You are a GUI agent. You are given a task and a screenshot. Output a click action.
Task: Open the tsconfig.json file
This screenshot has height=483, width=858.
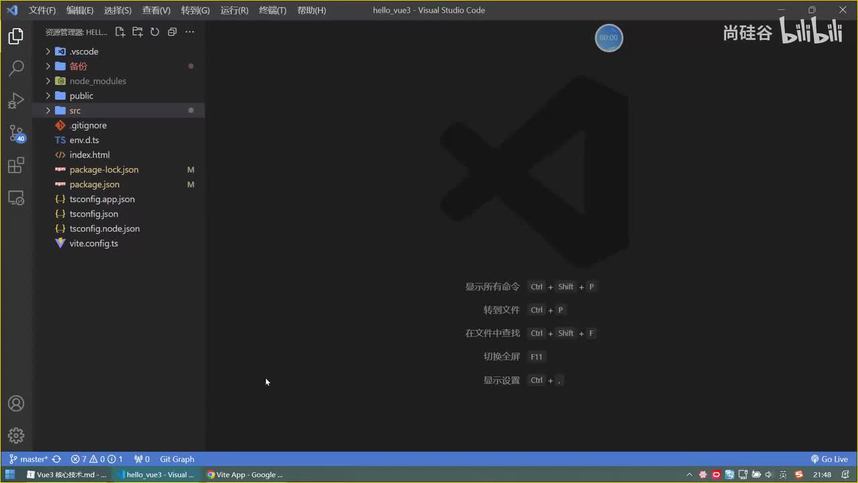tap(119, 214)
